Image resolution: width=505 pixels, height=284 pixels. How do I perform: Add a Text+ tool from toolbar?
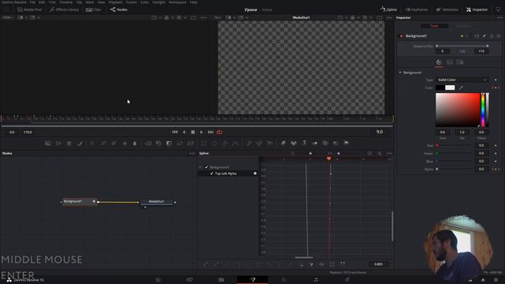(69, 144)
